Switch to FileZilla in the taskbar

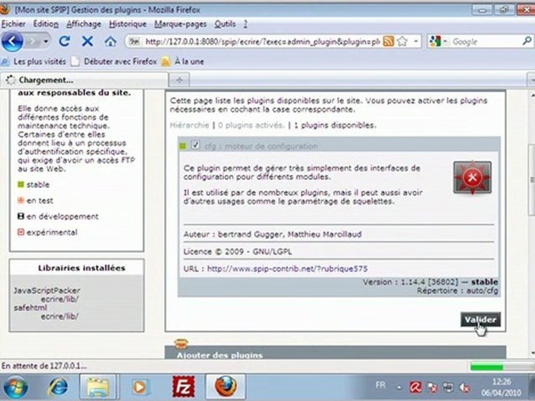pyautogui.click(x=183, y=387)
